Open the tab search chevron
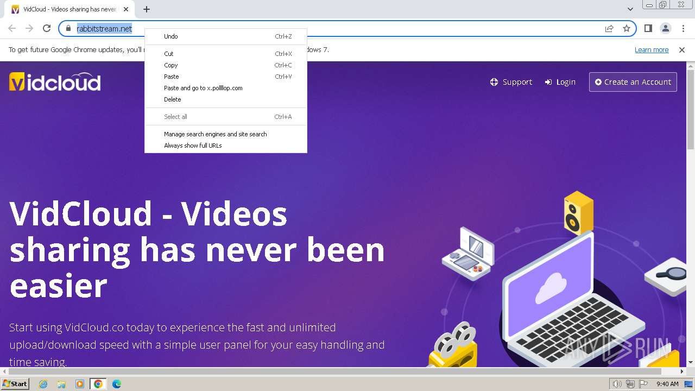 pos(630,9)
